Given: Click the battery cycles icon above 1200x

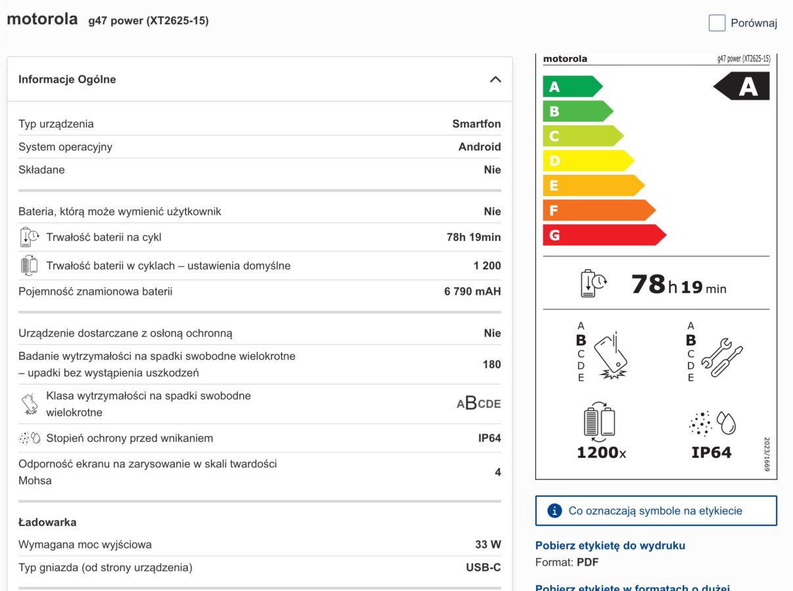Looking at the screenshot, I should 599,422.
